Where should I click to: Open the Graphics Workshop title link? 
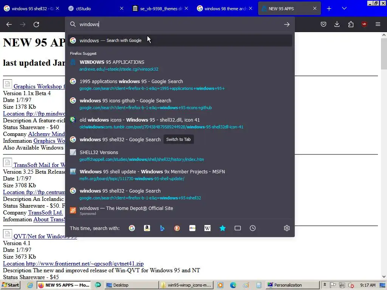point(39,86)
